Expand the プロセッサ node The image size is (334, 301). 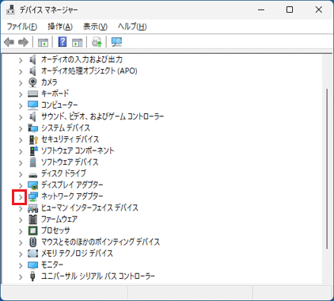pyautogui.click(x=21, y=231)
